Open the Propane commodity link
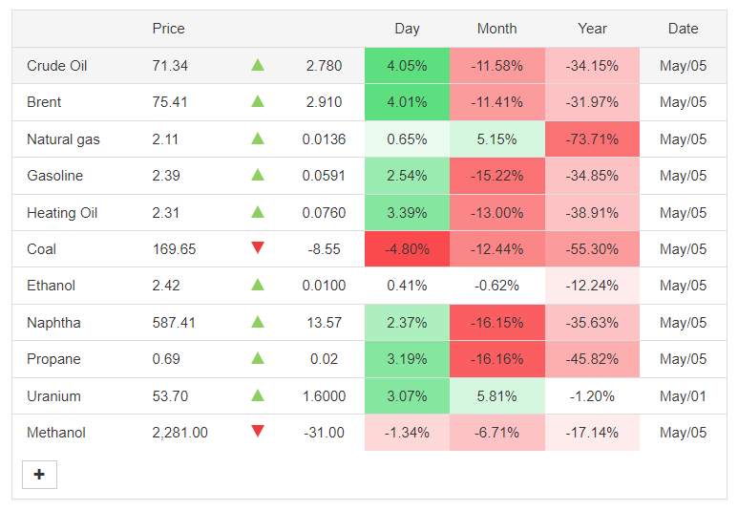The height and width of the screenshot is (511, 738). pyautogui.click(x=53, y=359)
